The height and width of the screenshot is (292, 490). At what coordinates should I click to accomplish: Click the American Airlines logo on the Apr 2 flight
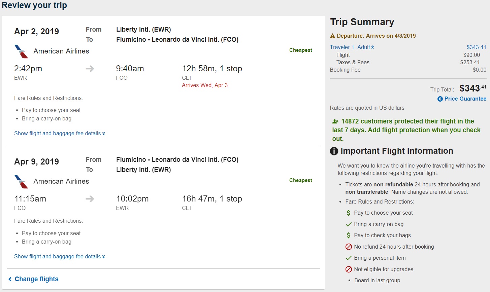21,51
